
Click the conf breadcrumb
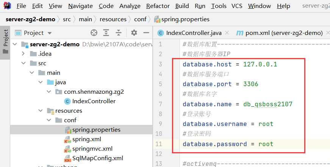(140, 19)
